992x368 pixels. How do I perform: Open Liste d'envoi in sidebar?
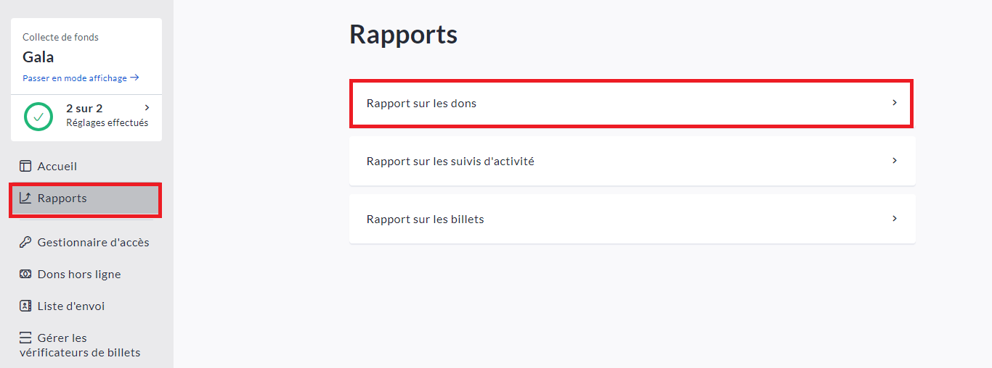click(71, 306)
